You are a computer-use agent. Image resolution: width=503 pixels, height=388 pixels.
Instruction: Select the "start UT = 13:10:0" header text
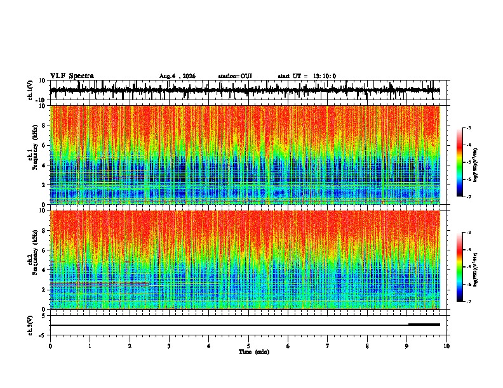(x=307, y=76)
